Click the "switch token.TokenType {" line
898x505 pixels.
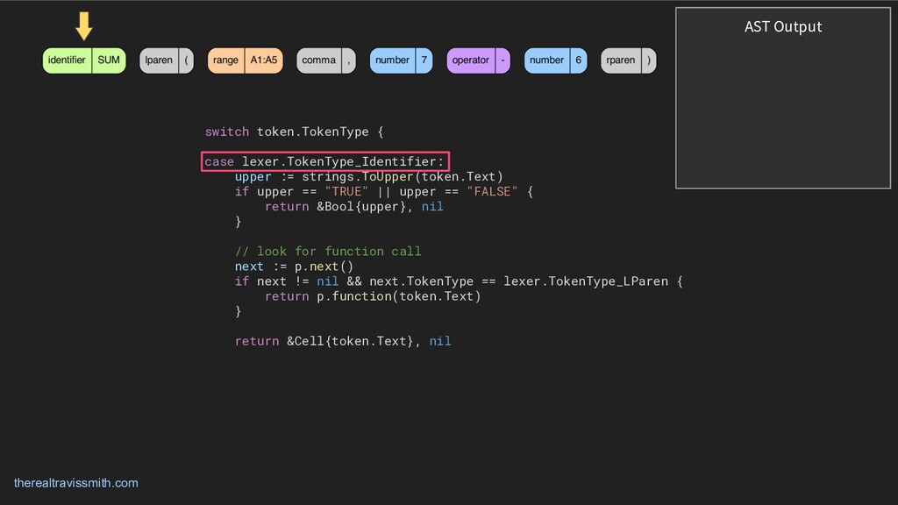coord(295,132)
